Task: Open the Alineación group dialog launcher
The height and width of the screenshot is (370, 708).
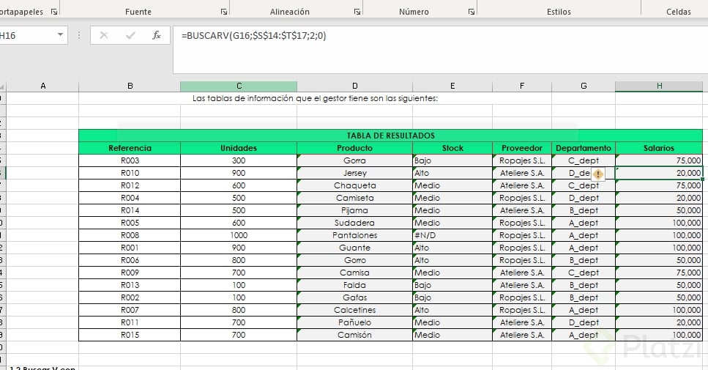Action: 357,12
